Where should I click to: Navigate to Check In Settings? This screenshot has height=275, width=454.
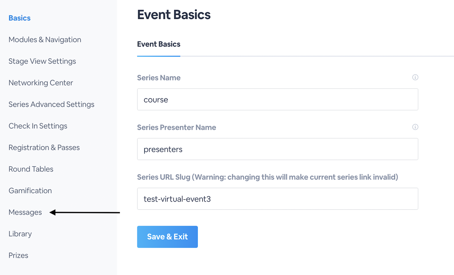click(38, 126)
